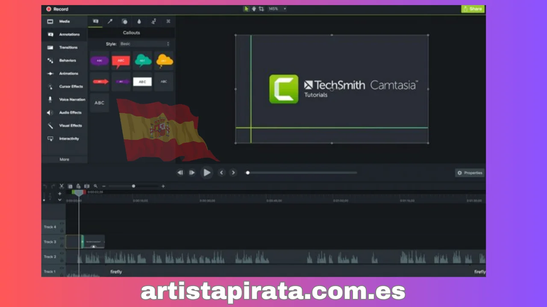
Task: Jump to previous marker arrow
Action: click(x=221, y=173)
